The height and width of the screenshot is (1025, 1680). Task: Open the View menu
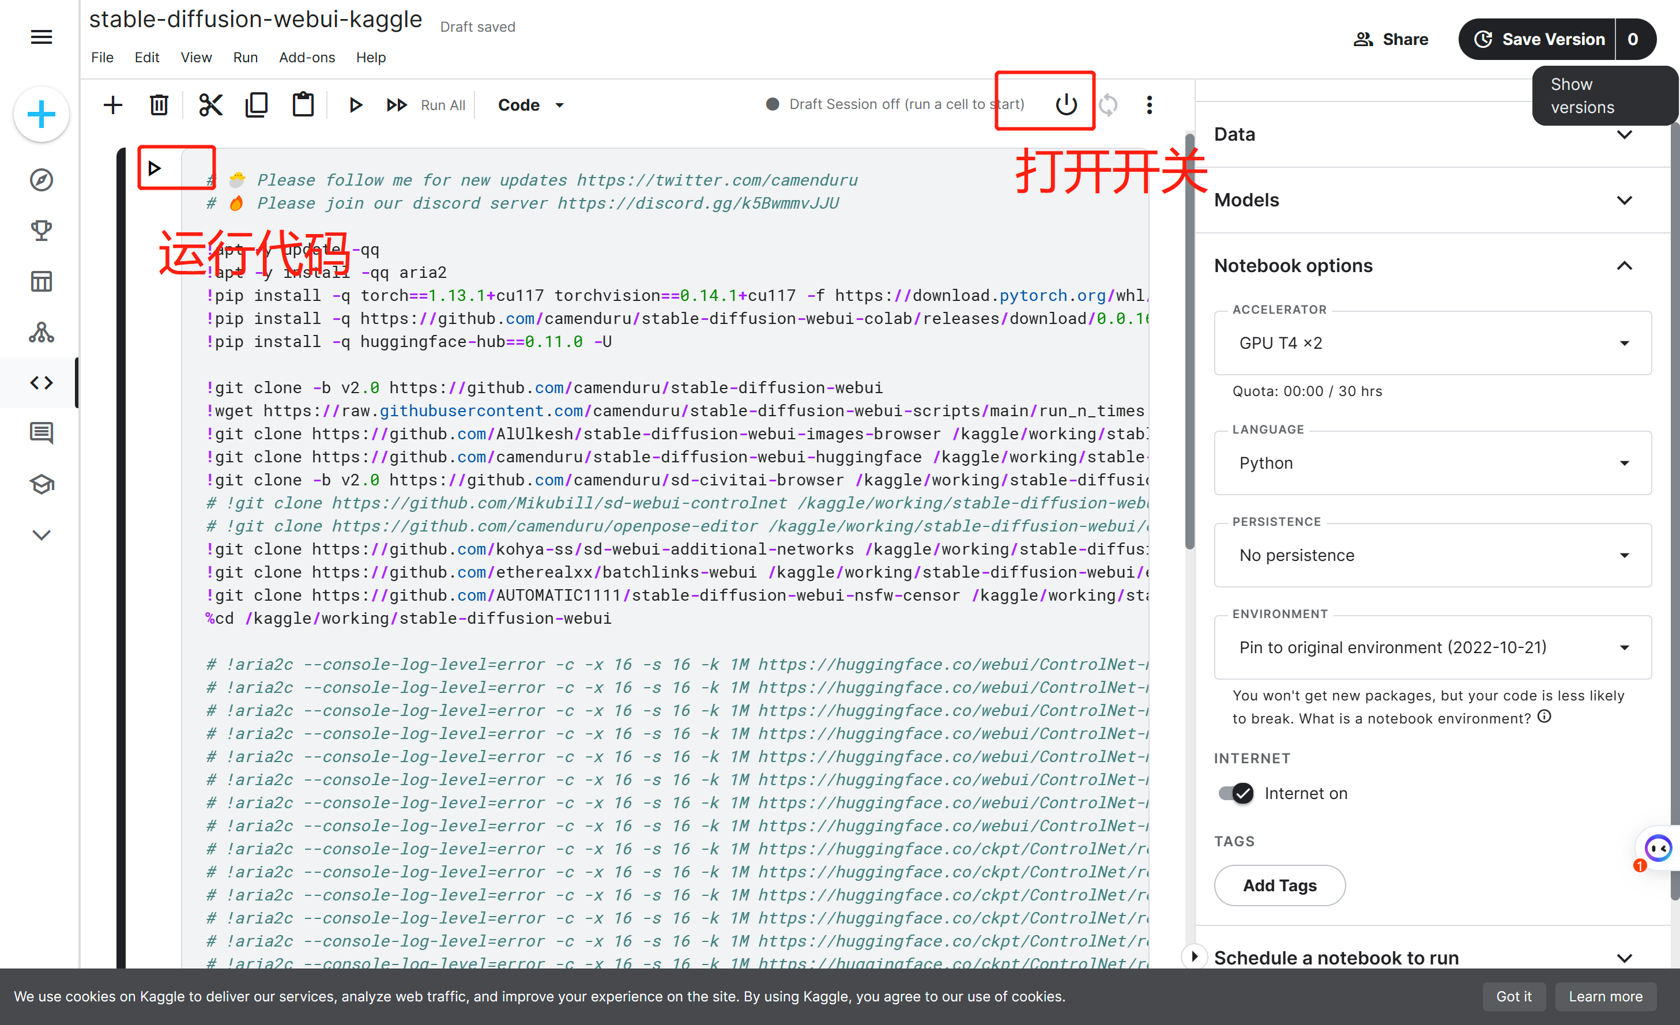pyautogui.click(x=197, y=57)
